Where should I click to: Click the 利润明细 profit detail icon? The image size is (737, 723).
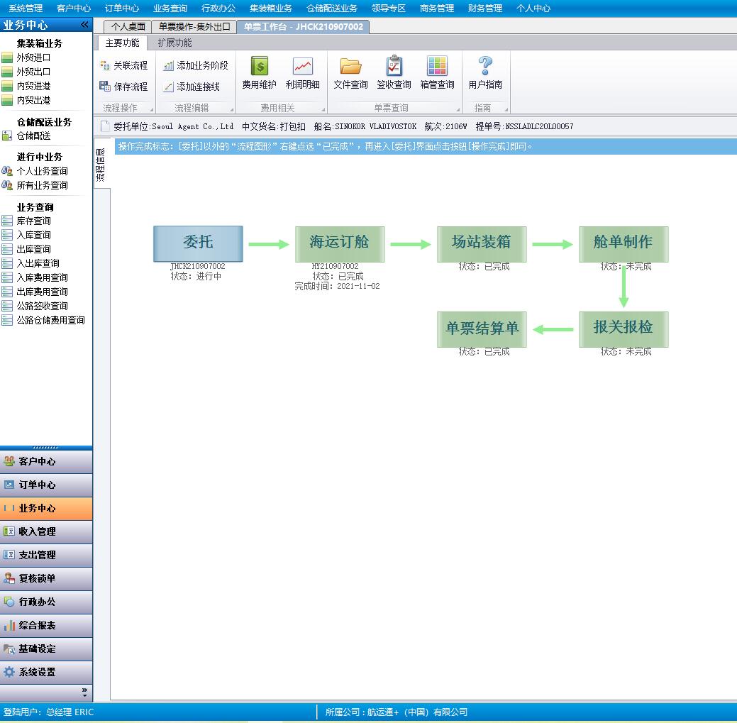pyautogui.click(x=302, y=73)
